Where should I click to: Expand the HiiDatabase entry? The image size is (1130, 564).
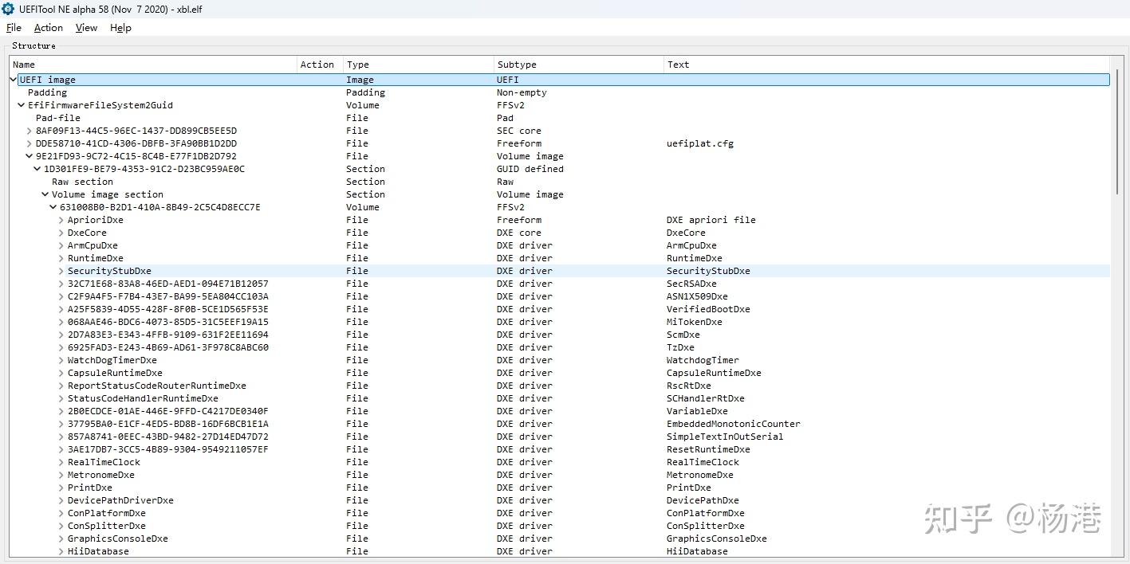pos(61,551)
